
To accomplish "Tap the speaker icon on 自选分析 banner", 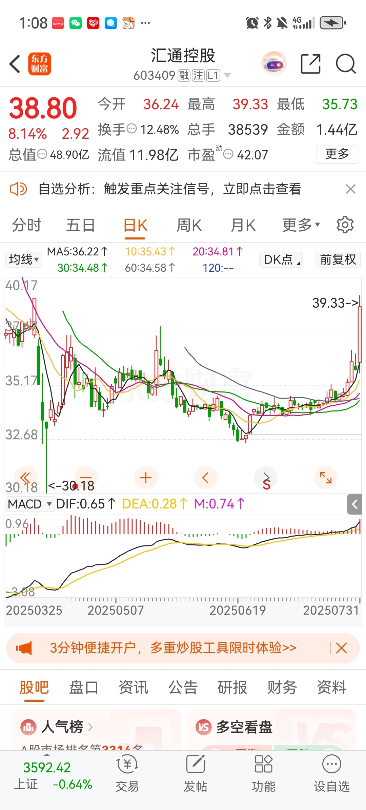I will pyautogui.click(x=18, y=189).
